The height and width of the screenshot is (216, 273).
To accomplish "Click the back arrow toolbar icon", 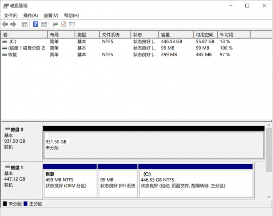I will coord(5,24).
